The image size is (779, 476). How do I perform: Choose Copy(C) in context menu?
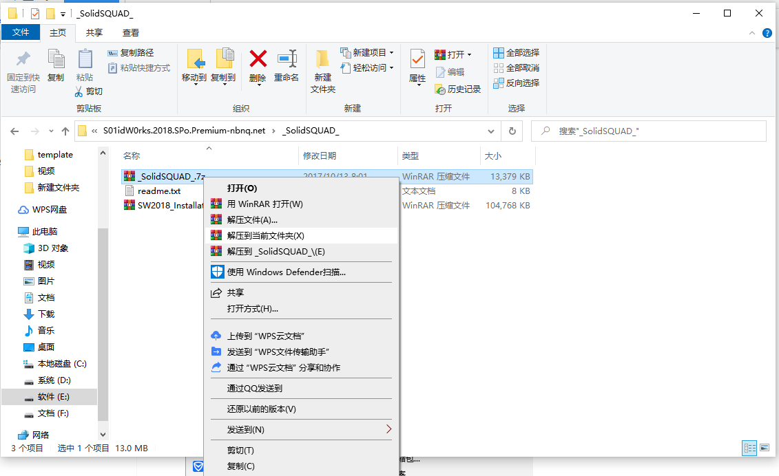click(x=301, y=466)
